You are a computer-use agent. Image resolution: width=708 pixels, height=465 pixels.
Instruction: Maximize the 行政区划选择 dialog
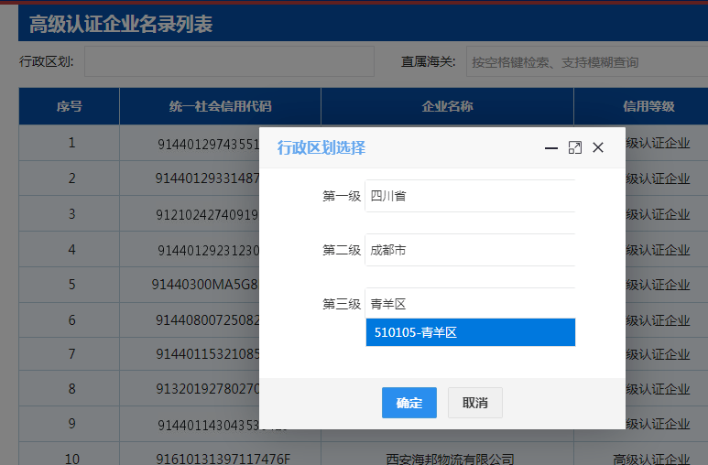pyautogui.click(x=575, y=147)
